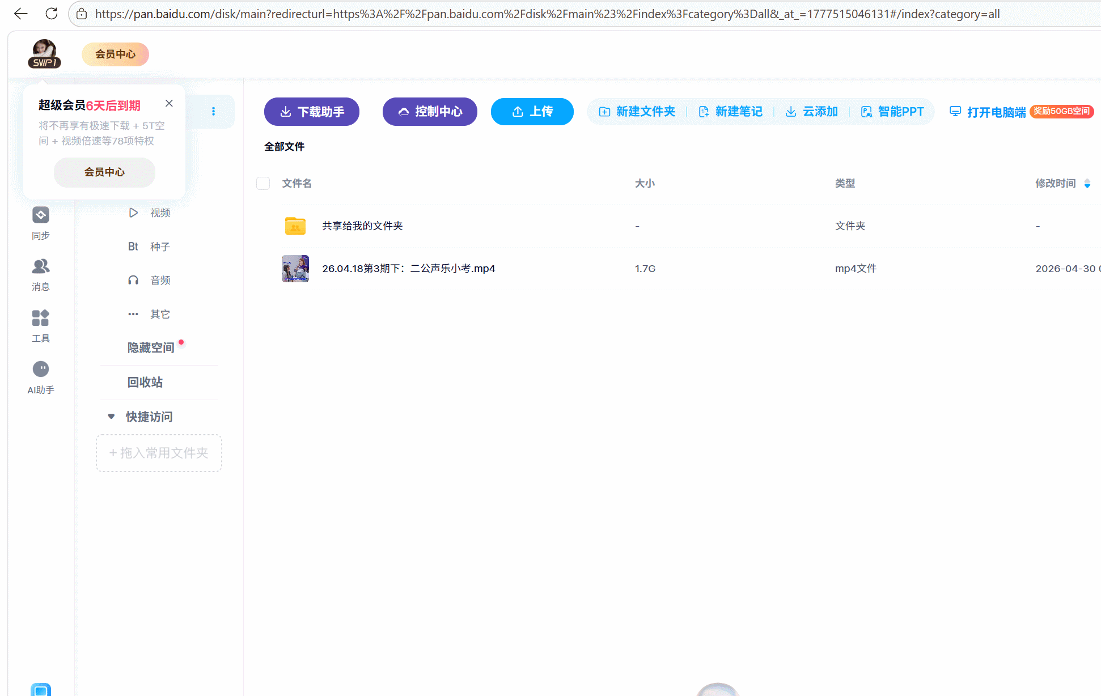Open the 消息 messages panel
The image size is (1101, 696).
coord(40,274)
